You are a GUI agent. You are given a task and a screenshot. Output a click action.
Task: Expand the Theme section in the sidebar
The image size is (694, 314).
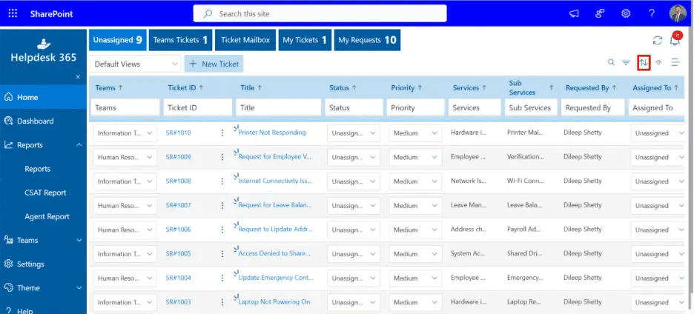[x=79, y=288]
